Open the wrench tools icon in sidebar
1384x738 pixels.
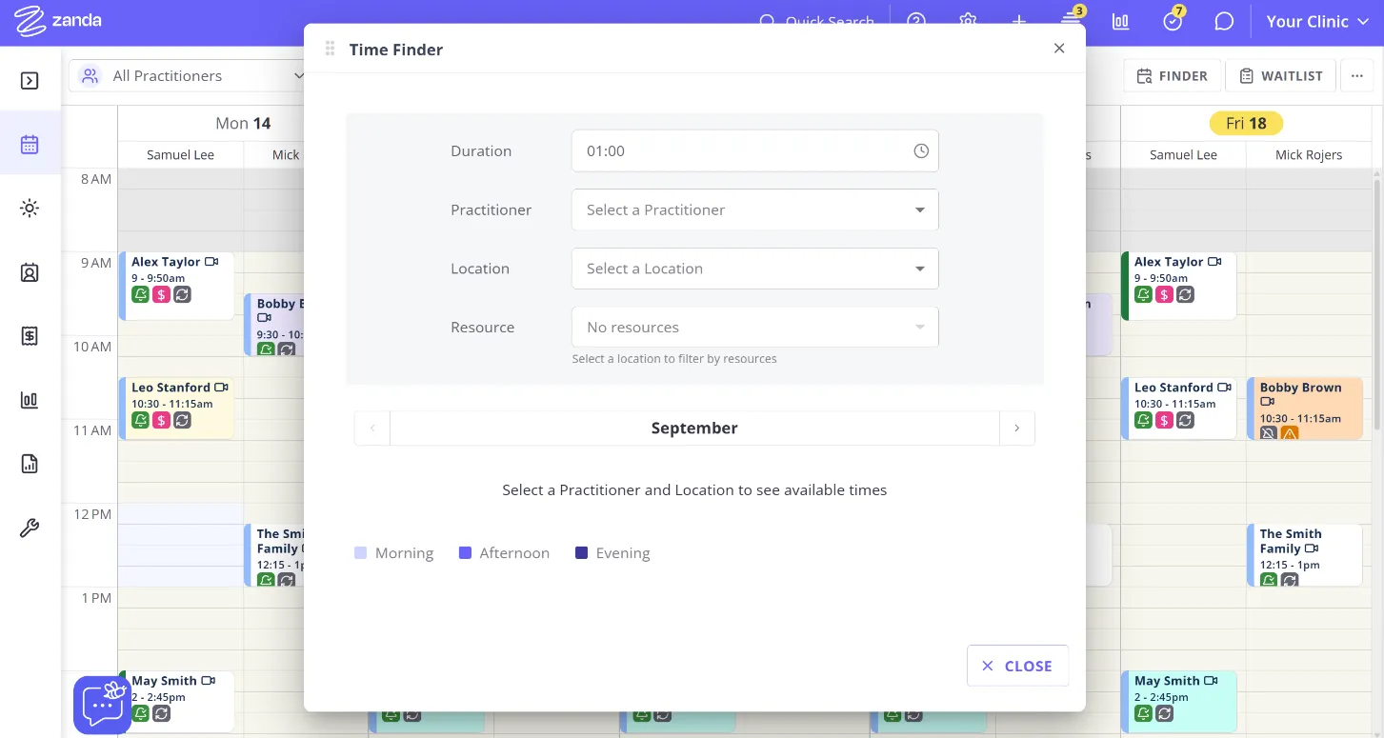coord(30,529)
